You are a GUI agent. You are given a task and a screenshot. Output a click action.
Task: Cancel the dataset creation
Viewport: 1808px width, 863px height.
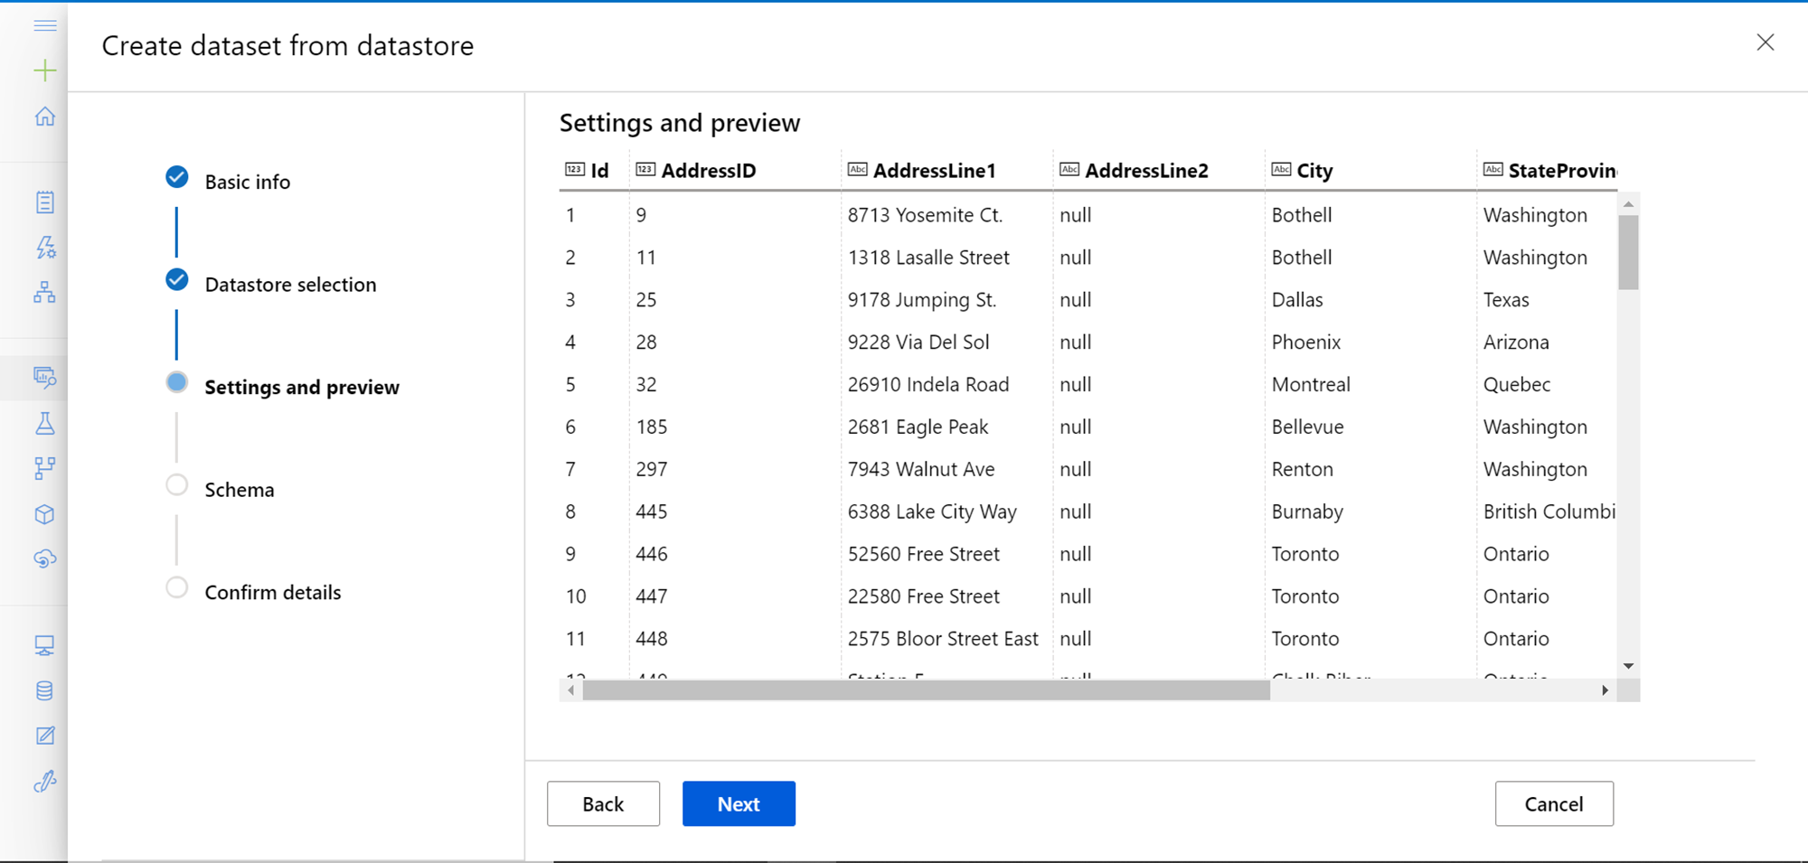1553,803
